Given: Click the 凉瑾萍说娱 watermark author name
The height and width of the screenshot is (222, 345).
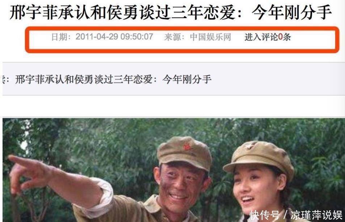Looking at the screenshot, I should (x=316, y=215).
